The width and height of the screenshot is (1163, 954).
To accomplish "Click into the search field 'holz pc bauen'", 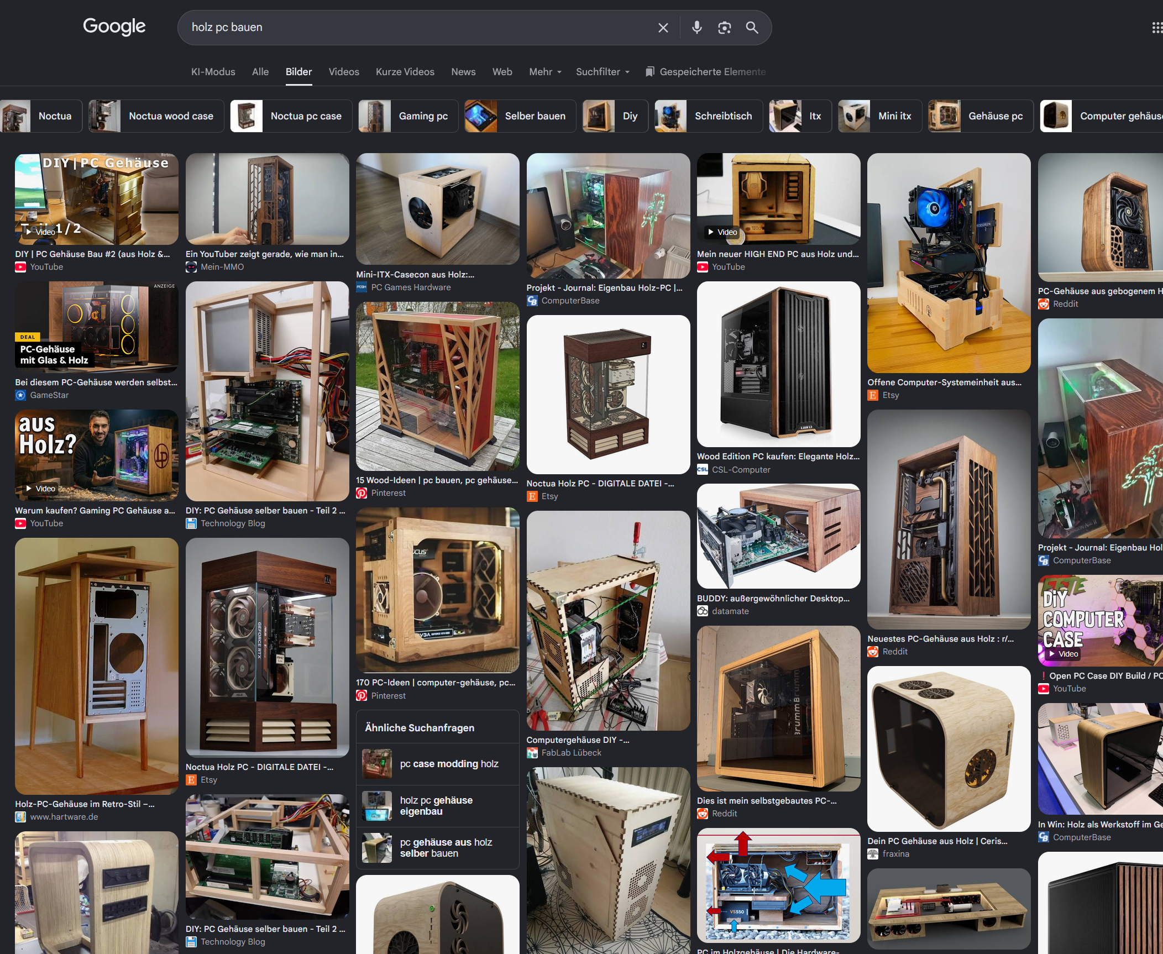I will (420, 28).
